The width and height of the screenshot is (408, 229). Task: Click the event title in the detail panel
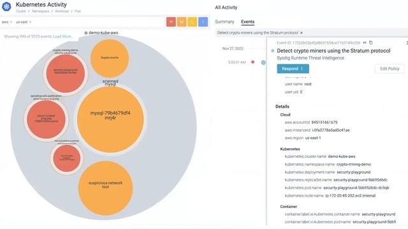(333, 51)
